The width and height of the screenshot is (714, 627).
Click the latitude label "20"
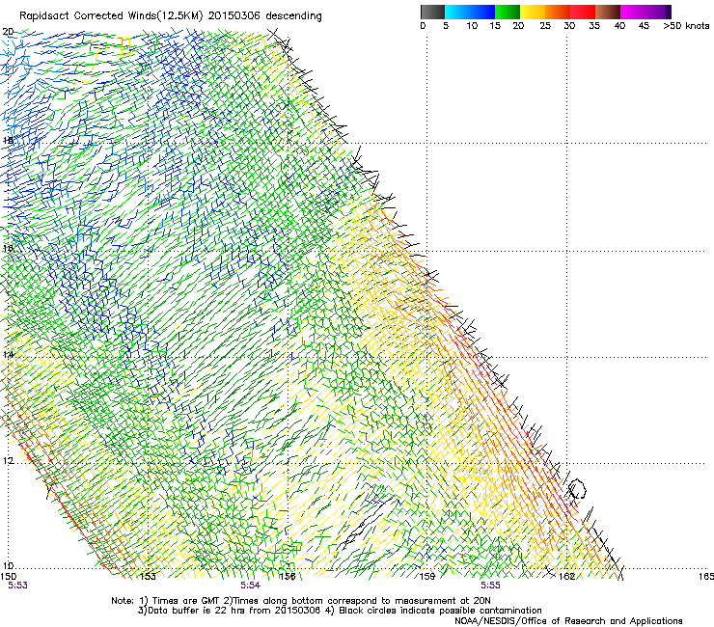(x=8, y=32)
